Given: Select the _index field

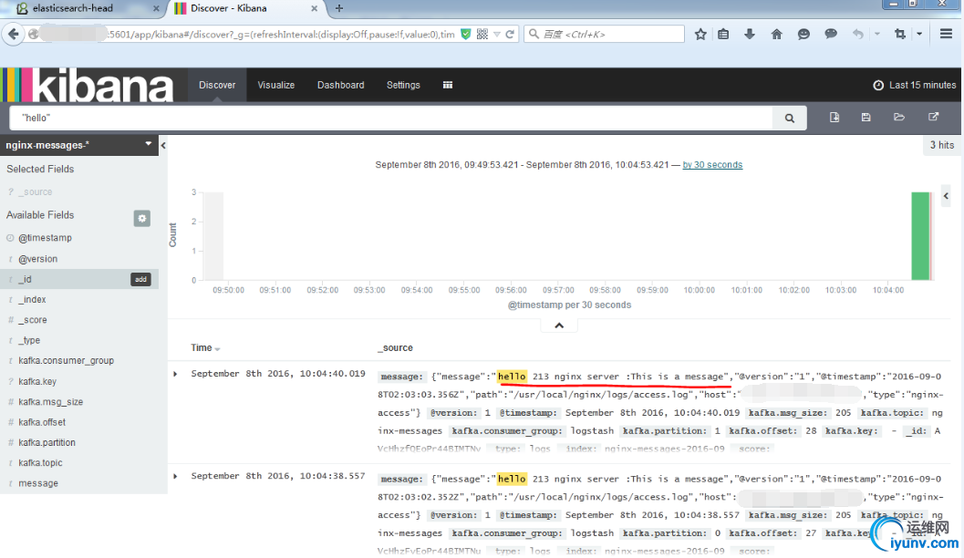Looking at the screenshot, I should click(x=32, y=300).
